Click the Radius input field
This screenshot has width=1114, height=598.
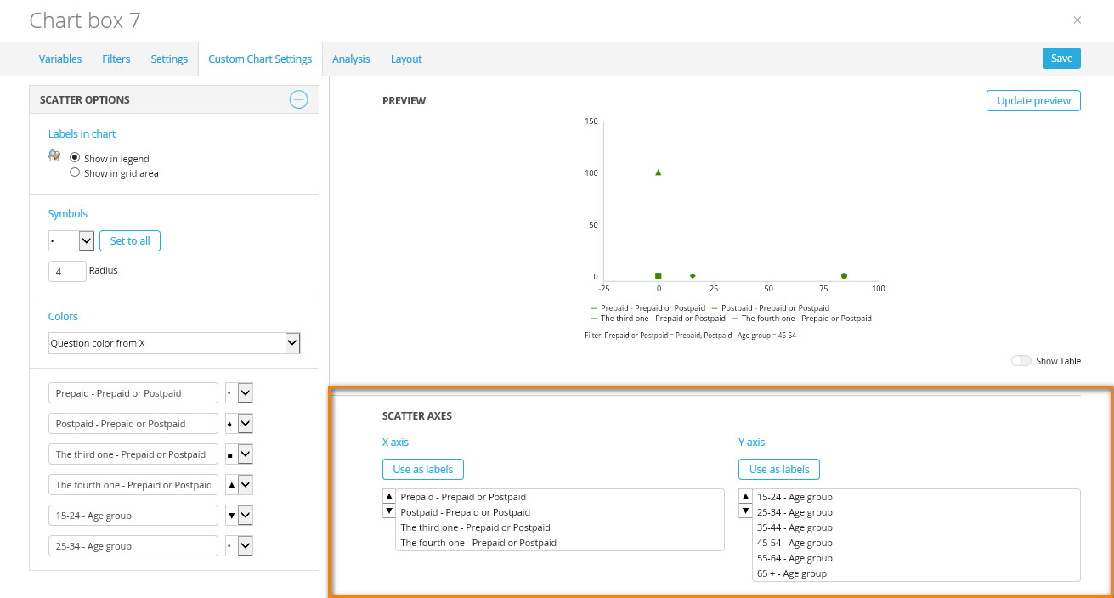coord(68,271)
